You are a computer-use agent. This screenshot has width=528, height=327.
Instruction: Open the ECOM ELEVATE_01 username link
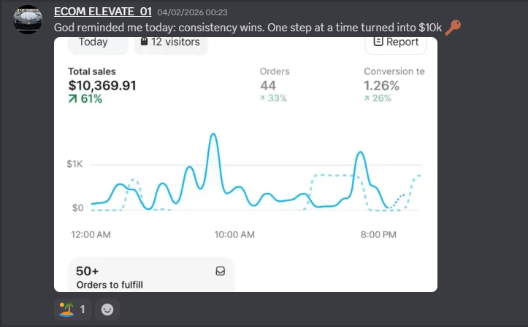point(102,11)
